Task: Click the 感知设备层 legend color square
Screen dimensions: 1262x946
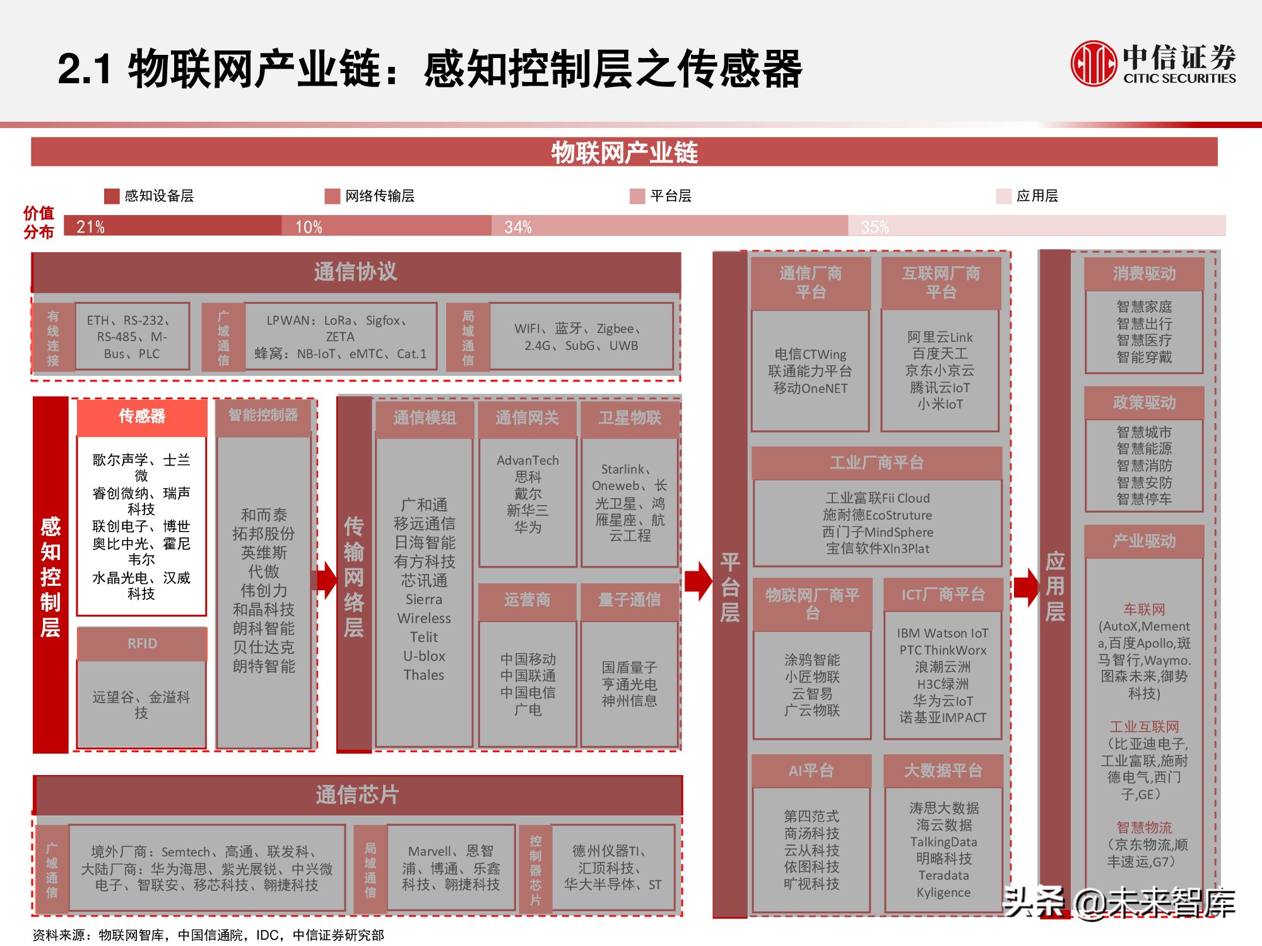Action: 112,196
